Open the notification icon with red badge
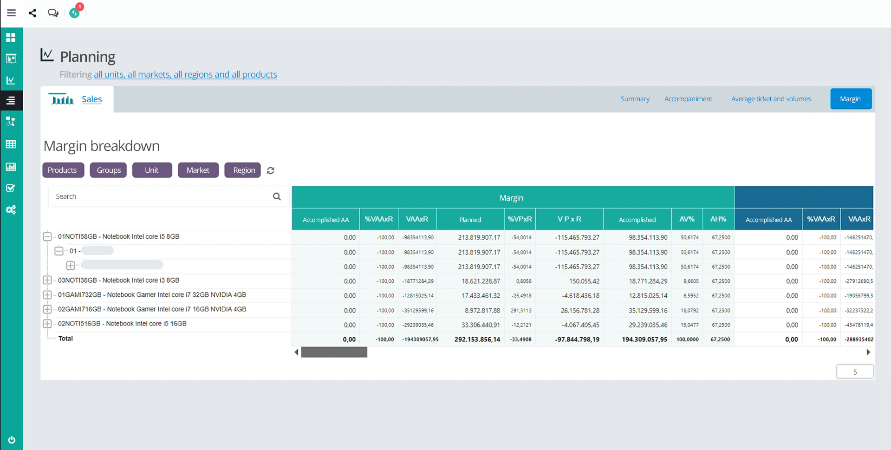This screenshot has width=891, height=450. 75,12
